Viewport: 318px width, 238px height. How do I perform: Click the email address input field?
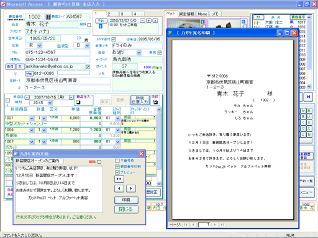tap(55, 66)
